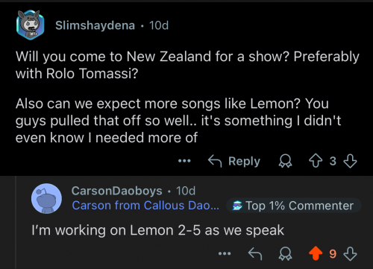The width and height of the screenshot is (373, 269).
Task: Remove the orange upvote on CarsonDaoboys's reply
Action: [x=316, y=253]
